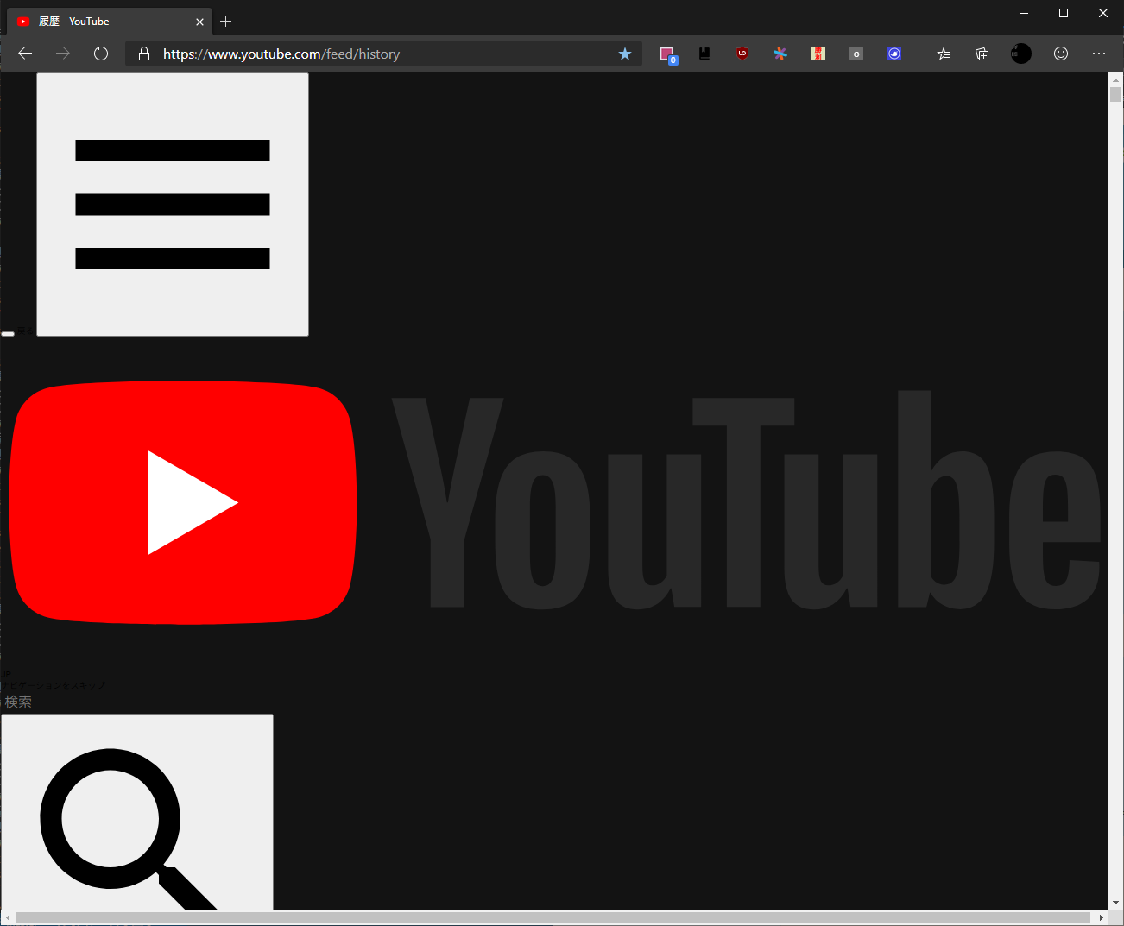
Task: Open the Settings and more ellipsis menu
Action: click(x=1099, y=54)
